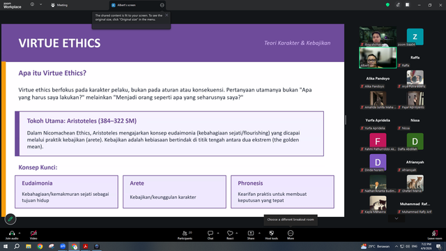Click Amanda Junita participant thumbnail
The image size is (446, 251).
coord(378,99)
